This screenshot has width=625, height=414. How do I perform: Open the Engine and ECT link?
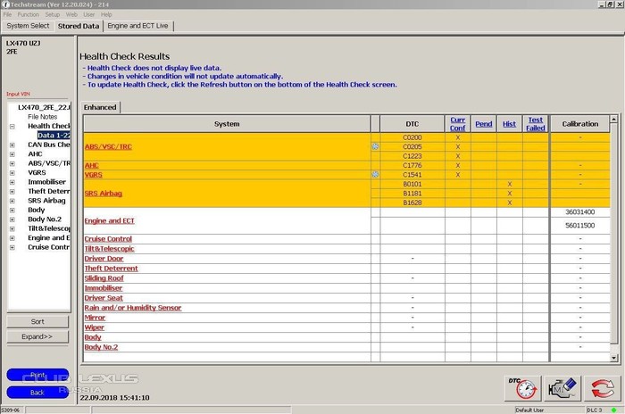(109, 220)
